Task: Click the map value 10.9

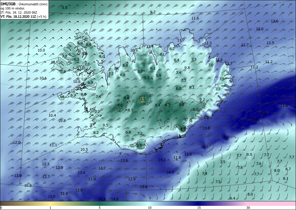Action: (x=134, y=50)
